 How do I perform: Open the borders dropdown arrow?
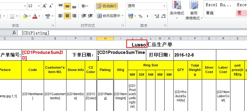point(17,16)
